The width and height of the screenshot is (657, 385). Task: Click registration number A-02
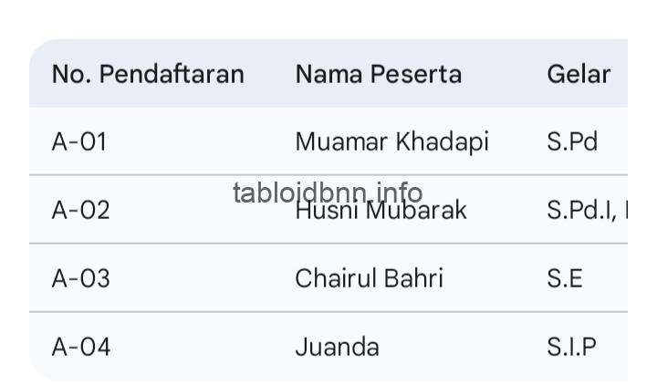click(80, 210)
